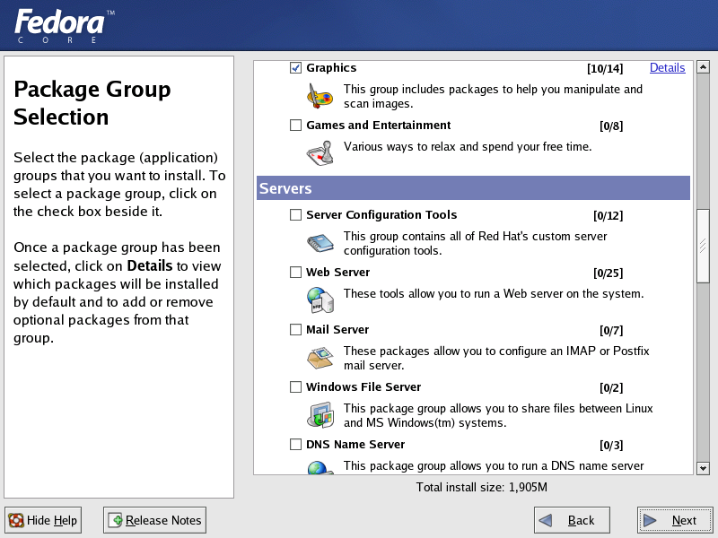Click the document icon on Release Notes

pos(115,520)
